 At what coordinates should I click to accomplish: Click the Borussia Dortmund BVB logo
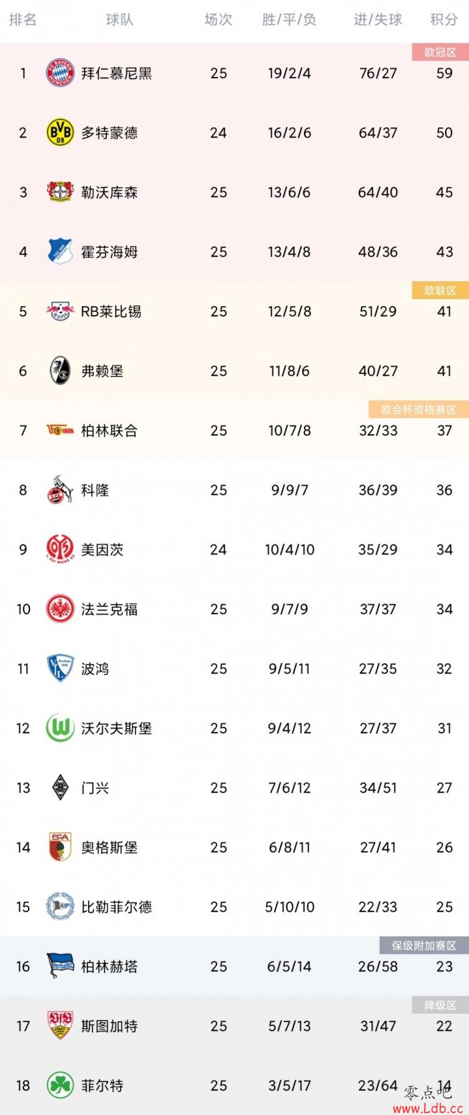(60, 133)
